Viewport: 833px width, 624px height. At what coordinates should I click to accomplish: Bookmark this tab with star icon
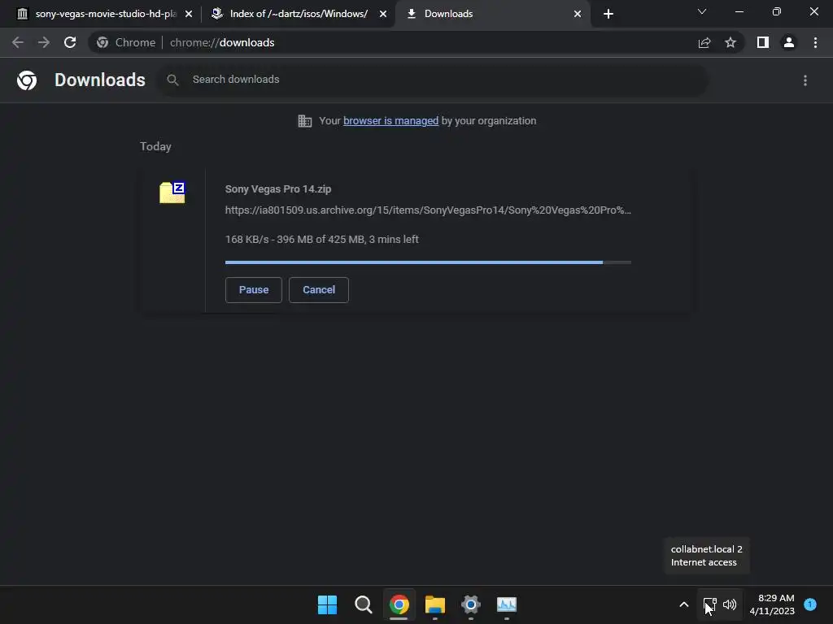[x=731, y=42]
